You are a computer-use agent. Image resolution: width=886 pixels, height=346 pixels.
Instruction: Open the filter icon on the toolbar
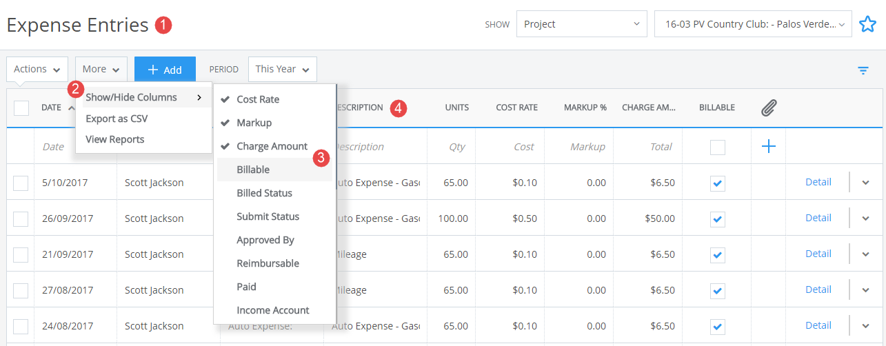863,70
